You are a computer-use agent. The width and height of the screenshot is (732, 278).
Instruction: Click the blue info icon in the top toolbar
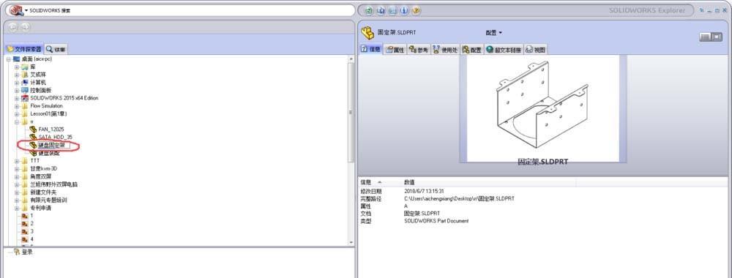click(x=404, y=10)
